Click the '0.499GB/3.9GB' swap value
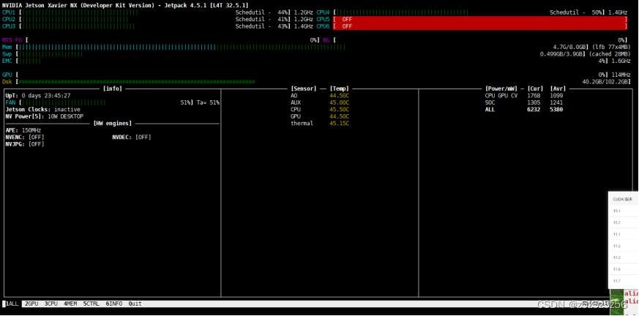 click(563, 54)
